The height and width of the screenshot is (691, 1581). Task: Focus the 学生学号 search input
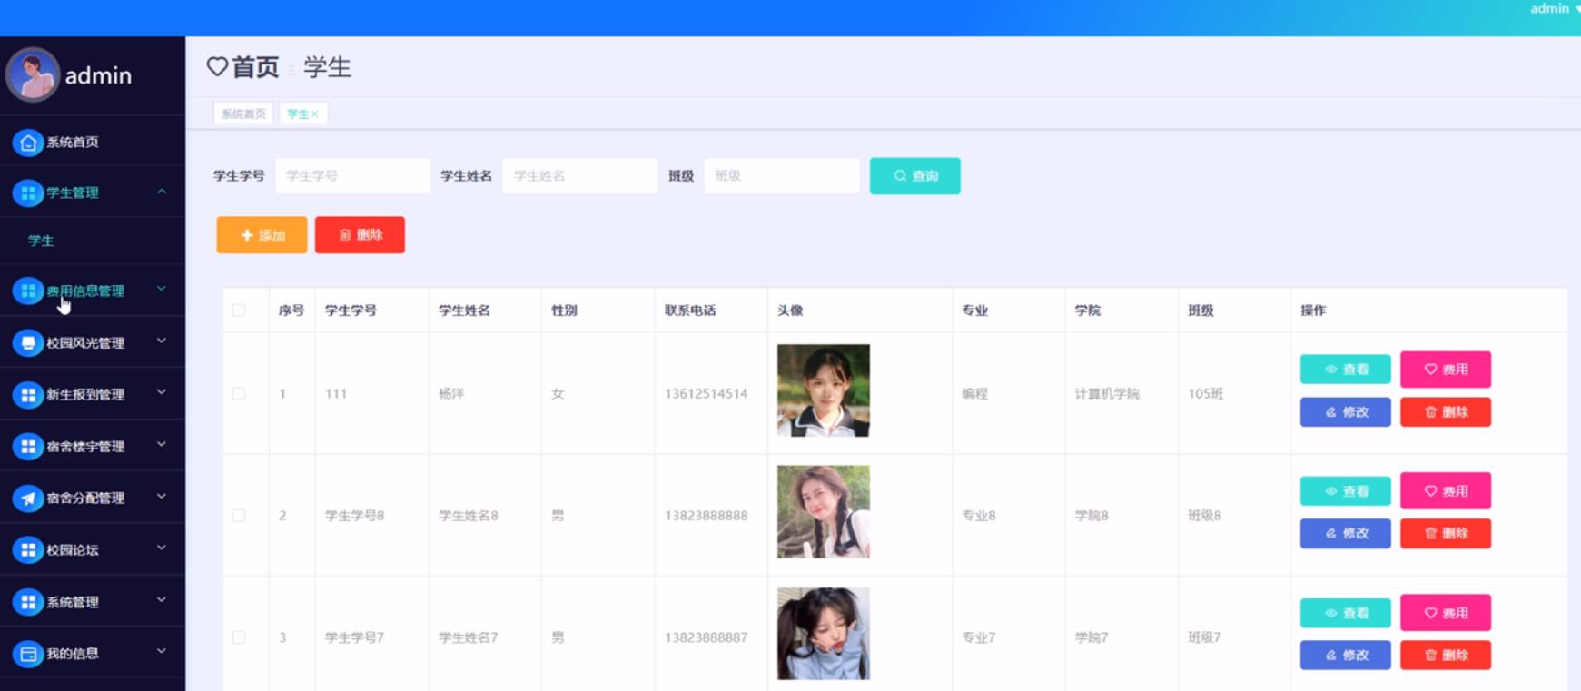point(352,176)
